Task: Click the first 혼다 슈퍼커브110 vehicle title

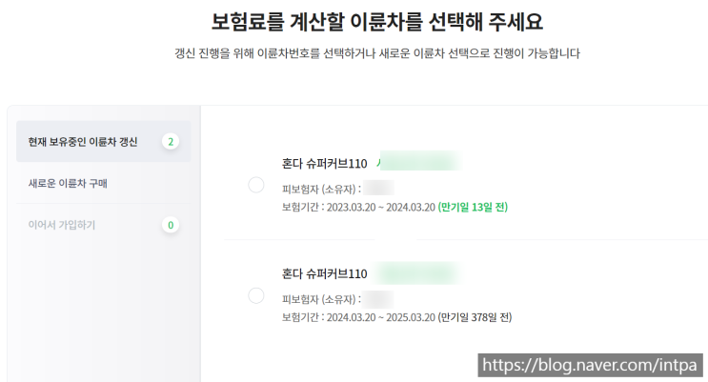Action: click(324, 164)
